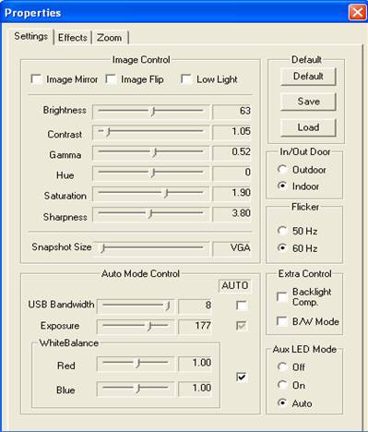Image resolution: width=368 pixels, height=432 pixels.
Task: Turn on the Low Light option
Action: click(186, 79)
